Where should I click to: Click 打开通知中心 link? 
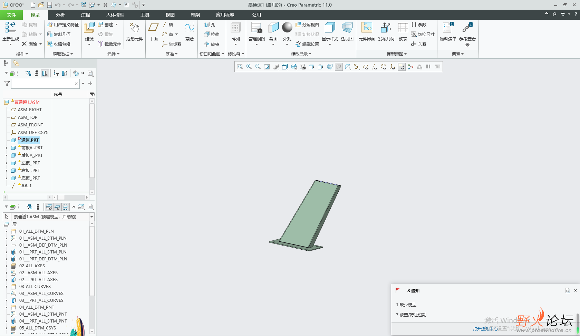pyautogui.click(x=485, y=329)
